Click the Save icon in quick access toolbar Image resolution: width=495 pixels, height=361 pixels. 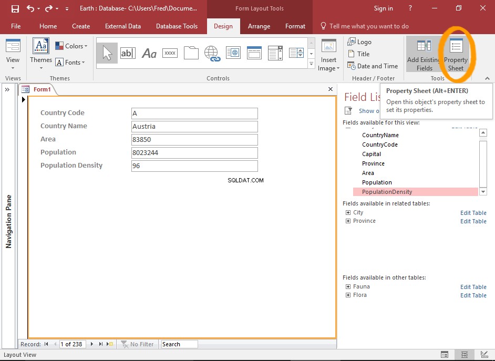click(x=15, y=8)
